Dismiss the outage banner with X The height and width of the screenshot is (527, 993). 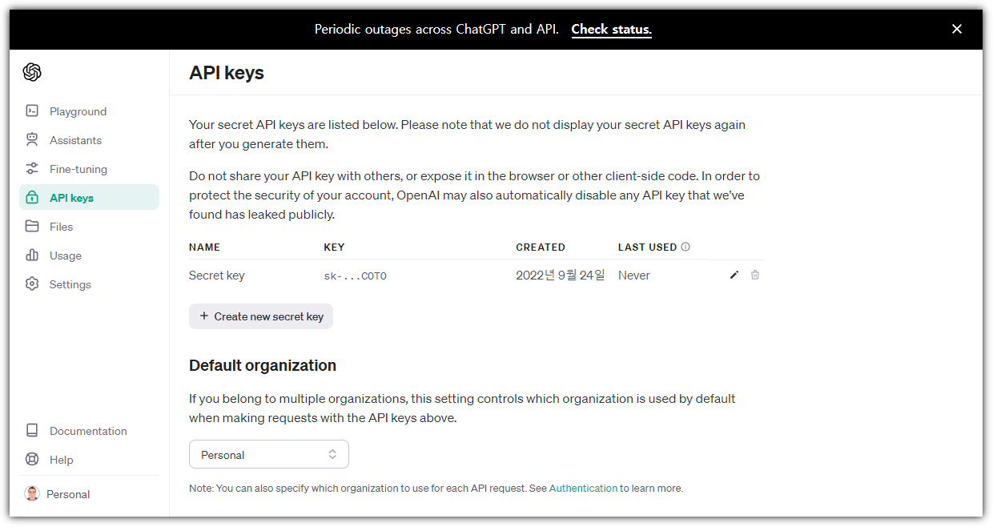(957, 29)
